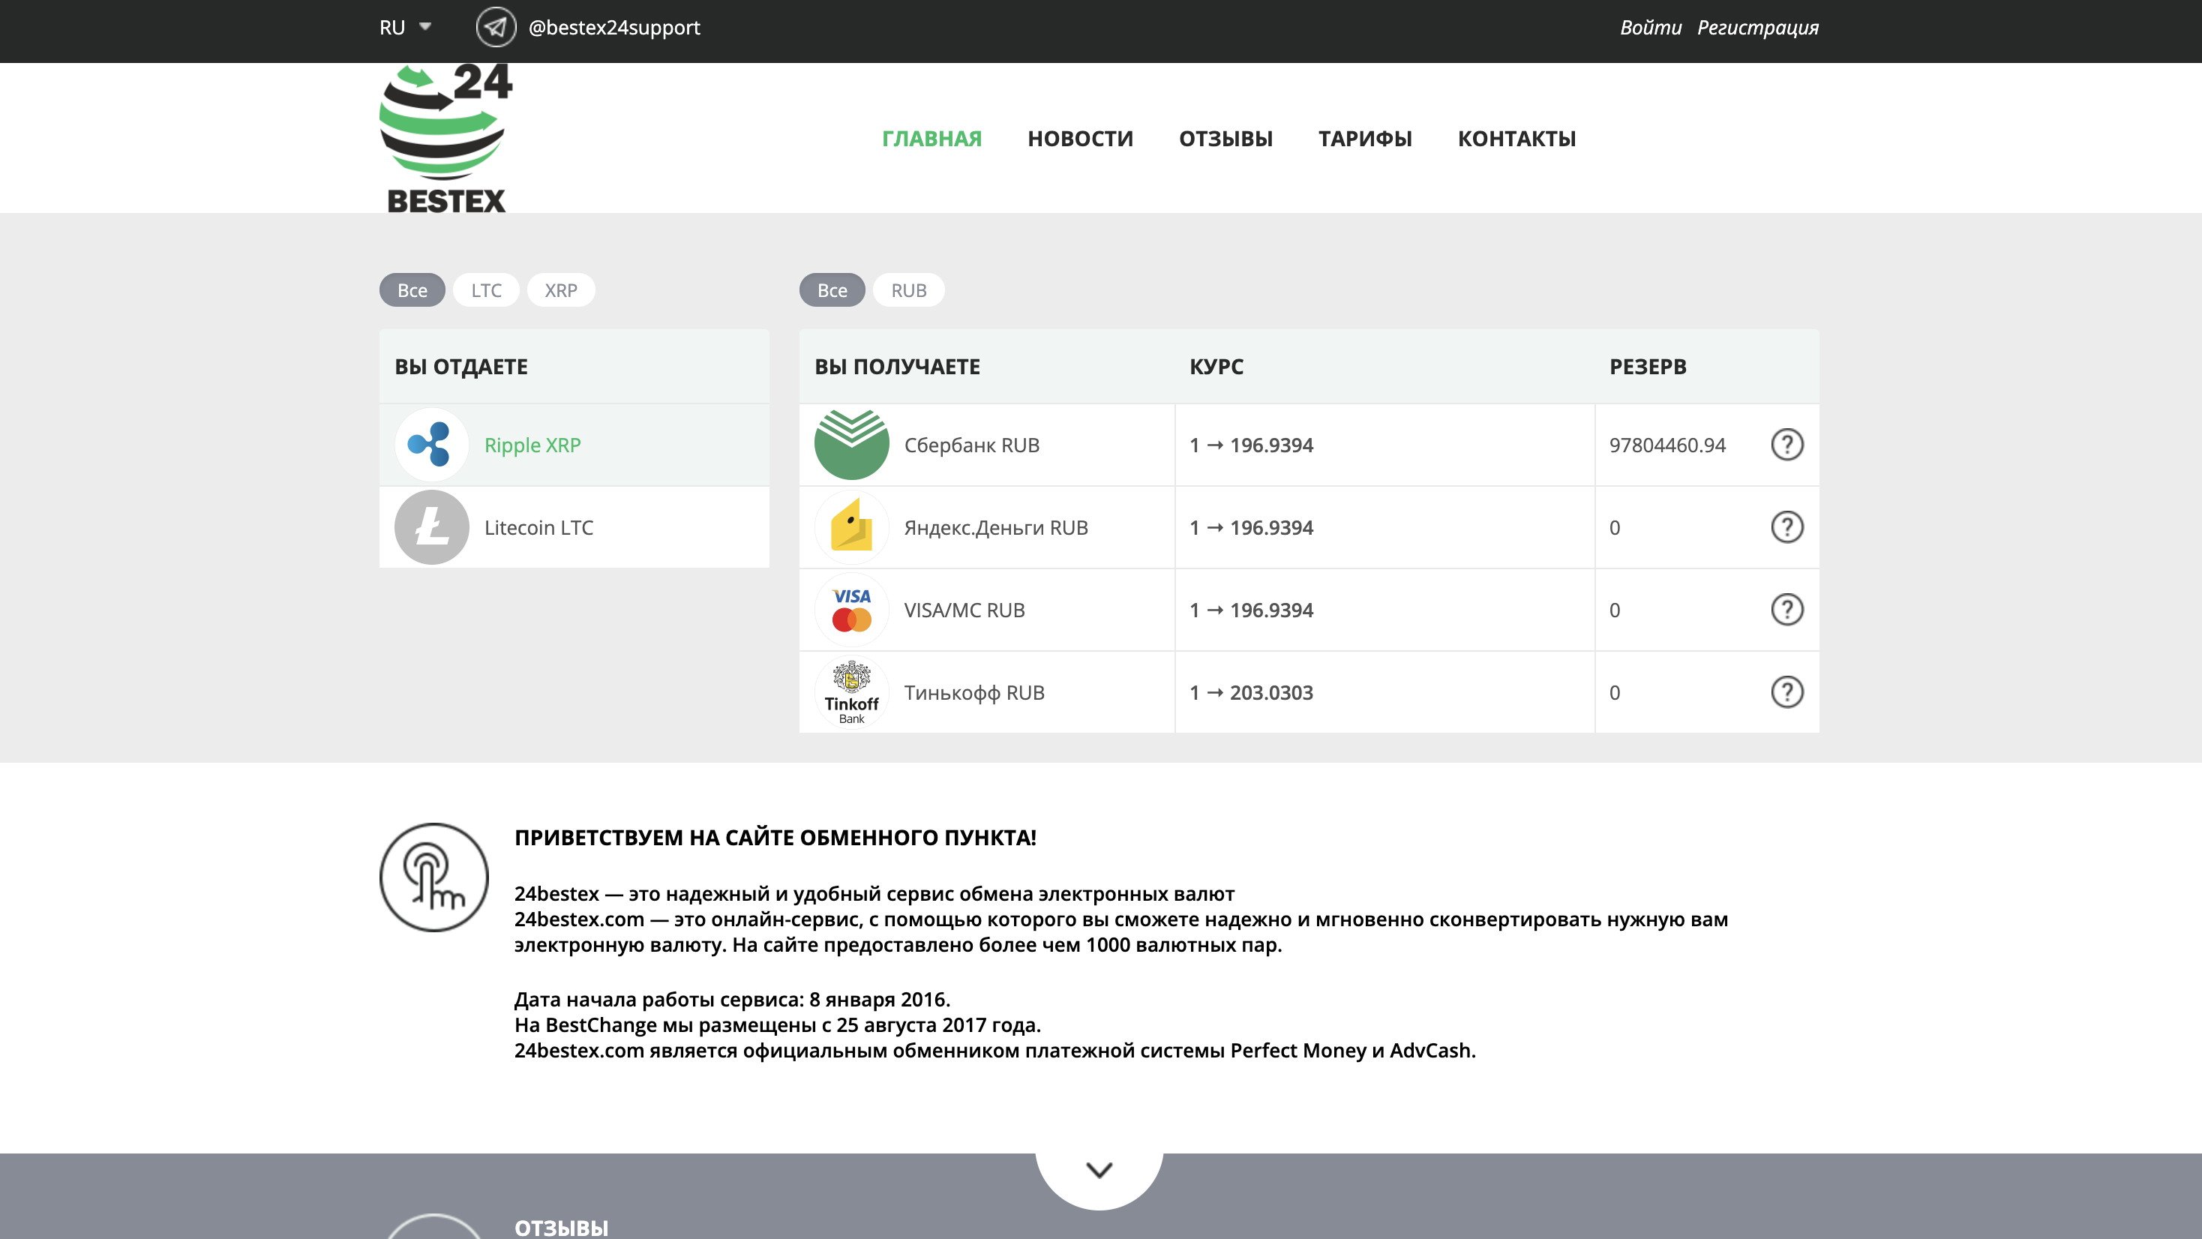Open help icon for Sberbank reserve

pos(1786,445)
